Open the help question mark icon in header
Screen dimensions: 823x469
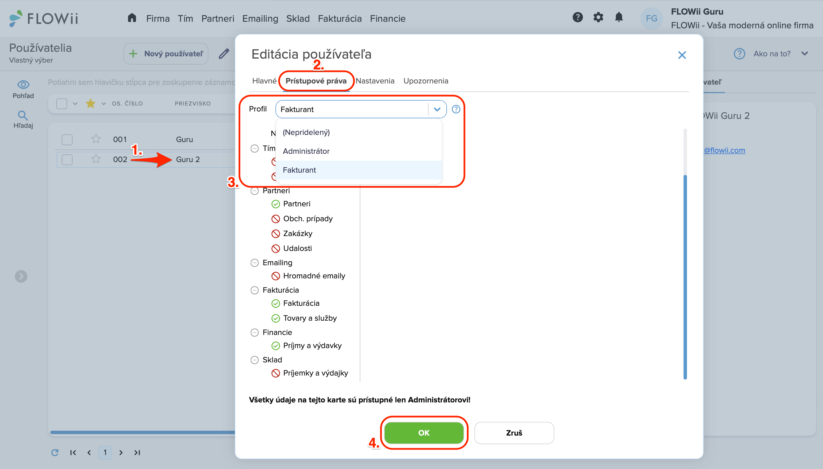(578, 17)
